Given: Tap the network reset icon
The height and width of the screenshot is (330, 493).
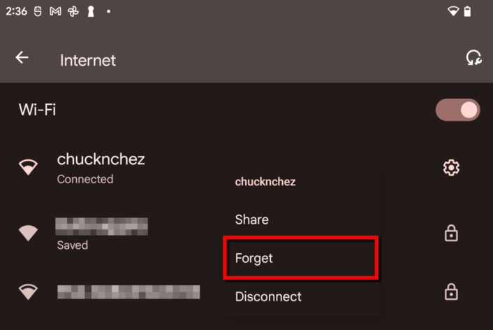Looking at the screenshot, I should tap(473, 58).
